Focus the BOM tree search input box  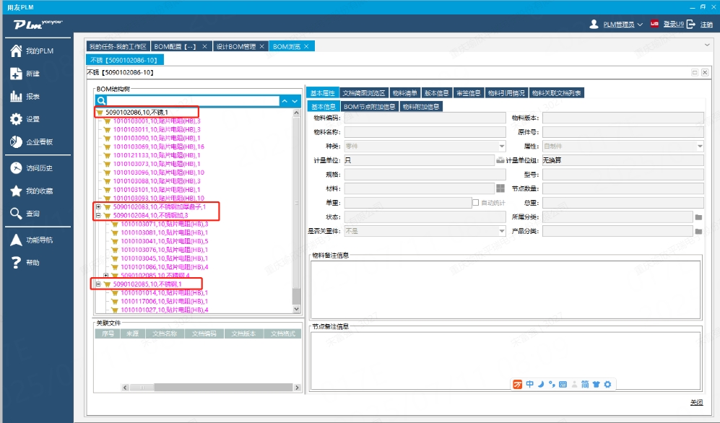point(194,101)
